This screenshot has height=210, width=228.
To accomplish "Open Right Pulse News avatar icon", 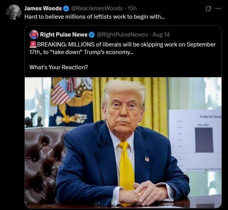I will 34,35.
